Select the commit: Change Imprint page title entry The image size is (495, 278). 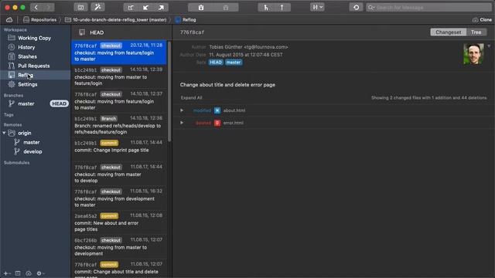point(119,149)
